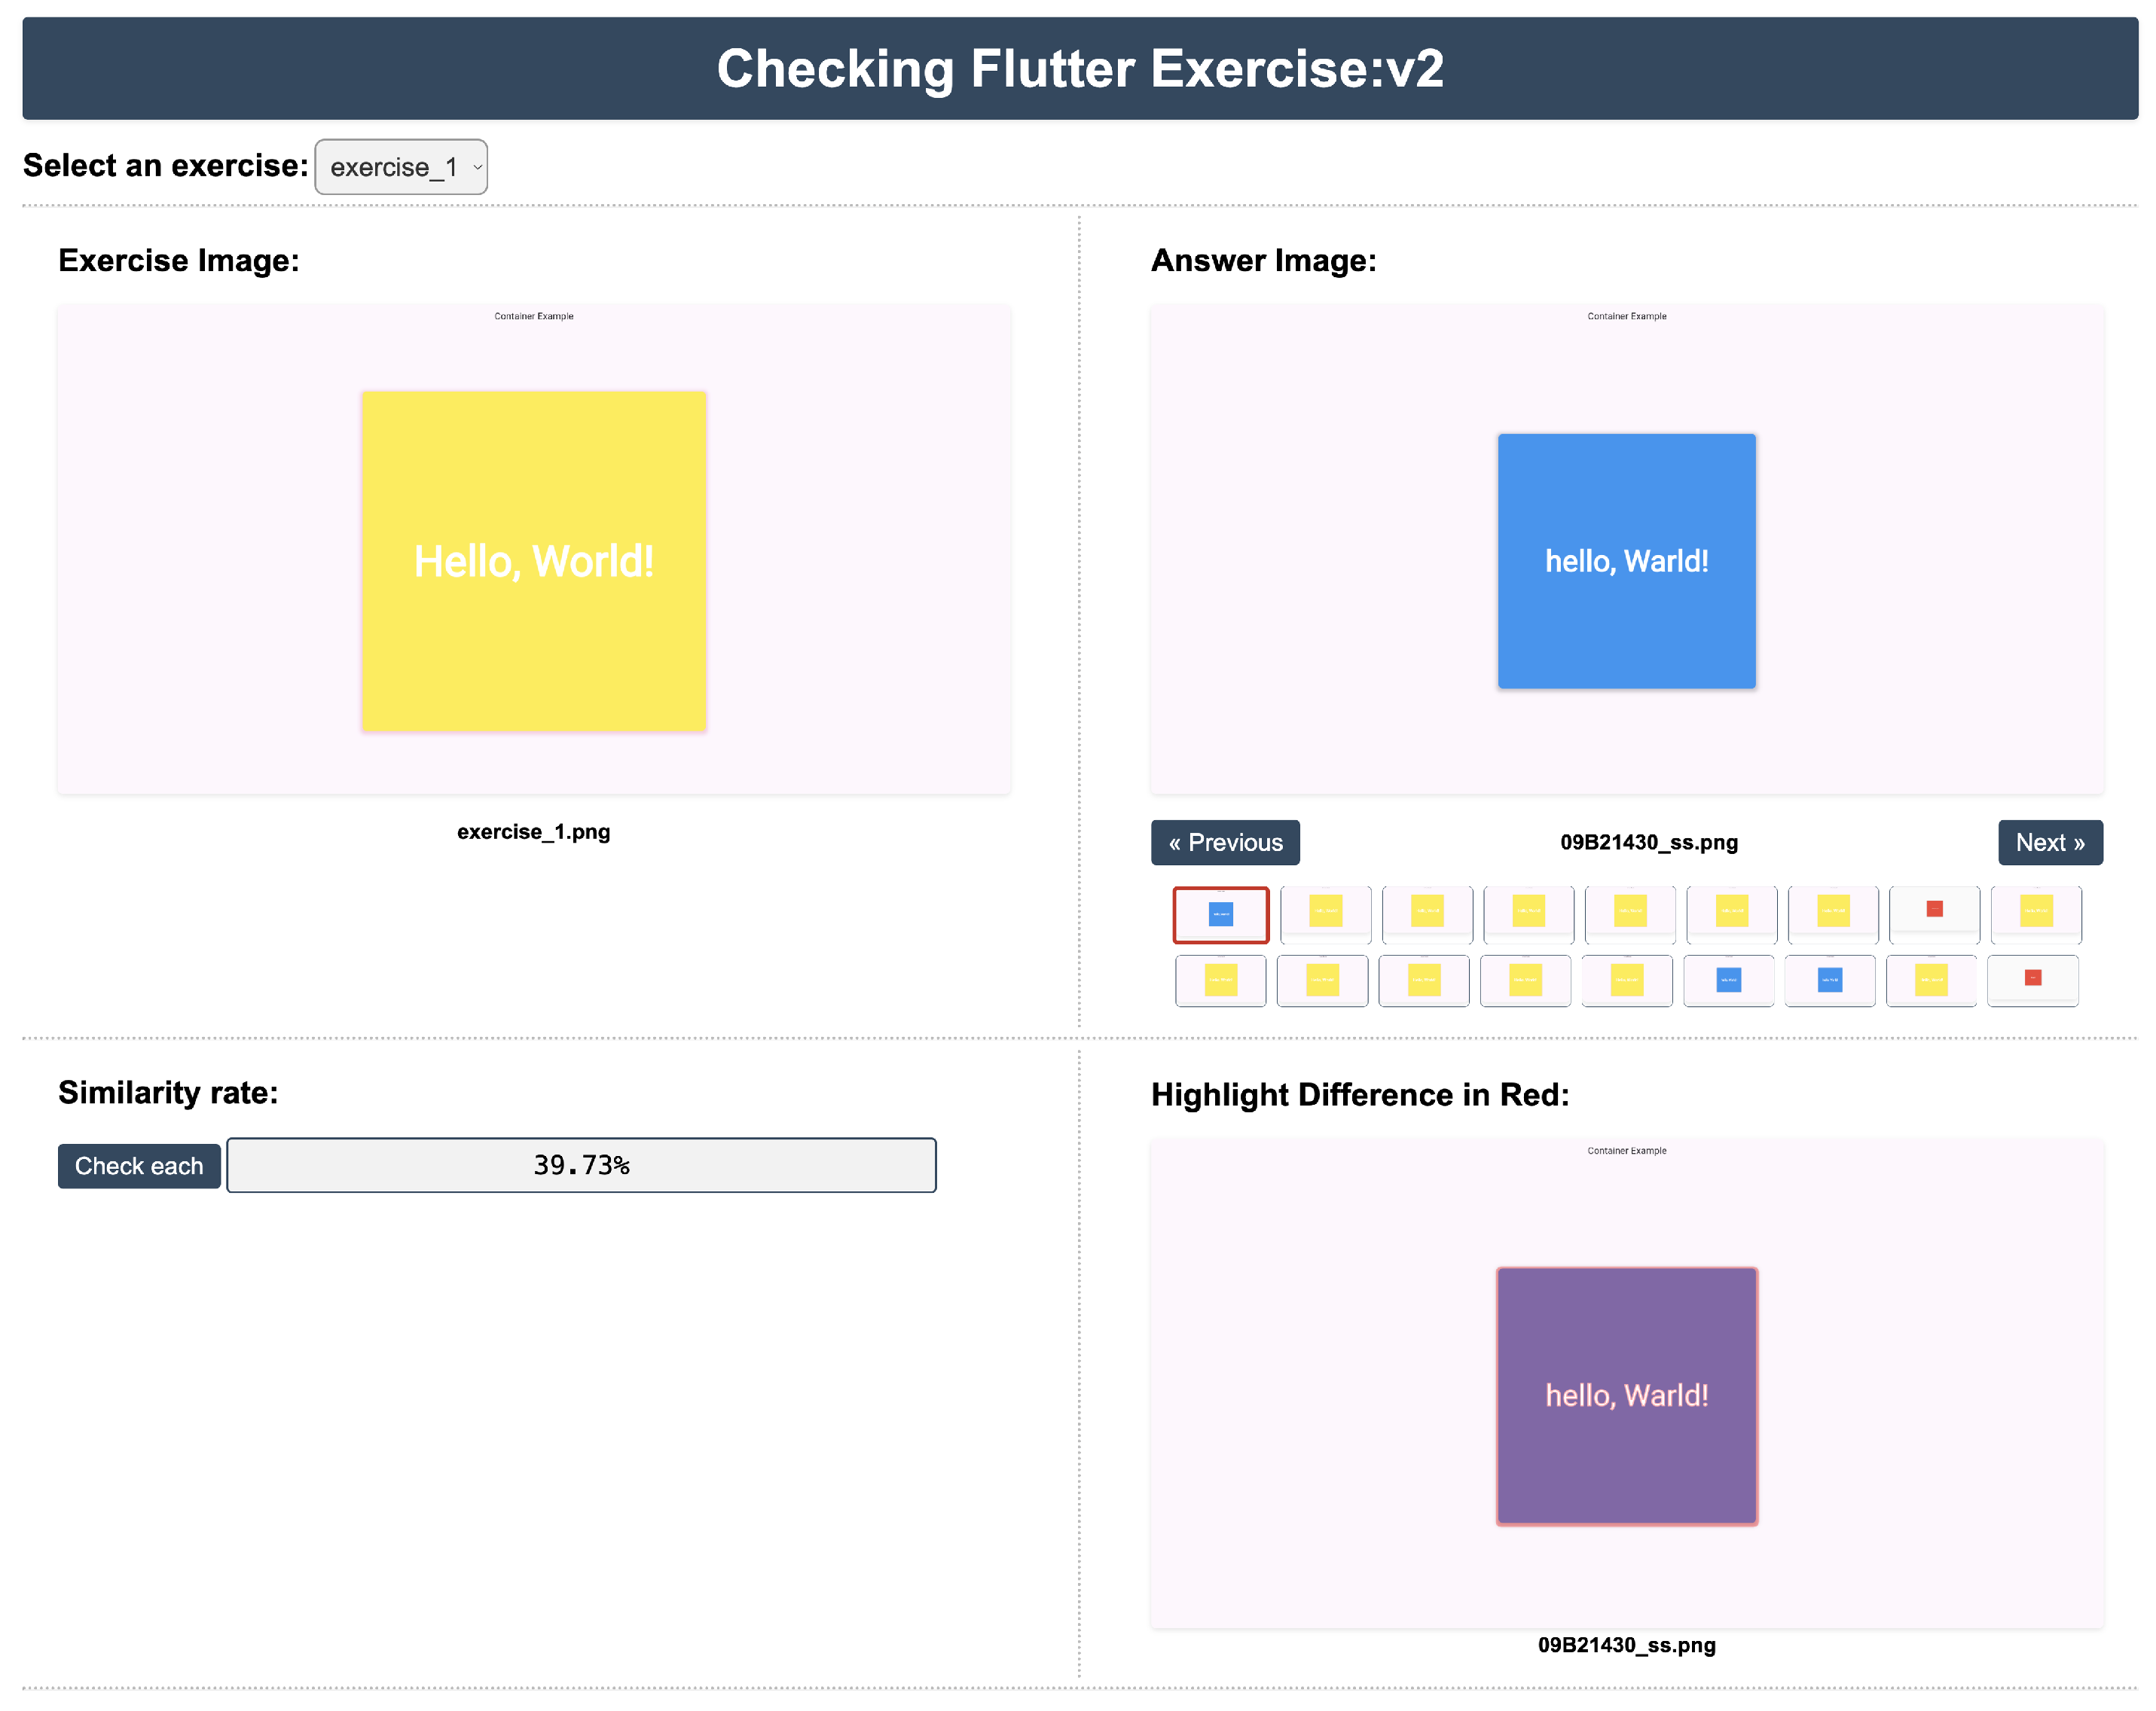Go to Next » answer image
This screenshot has width=2156, height=1711.
tap(2049, 843)
